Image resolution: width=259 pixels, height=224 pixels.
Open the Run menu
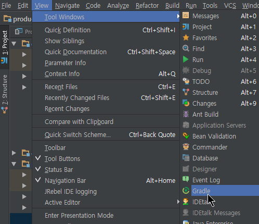click(191, 6)
